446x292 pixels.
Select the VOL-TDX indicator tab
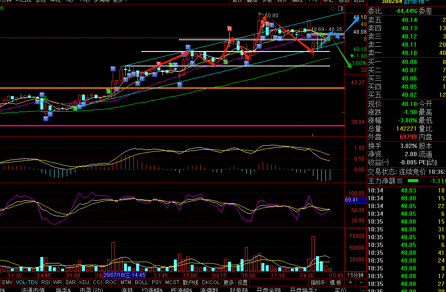[x=27, y=282]
